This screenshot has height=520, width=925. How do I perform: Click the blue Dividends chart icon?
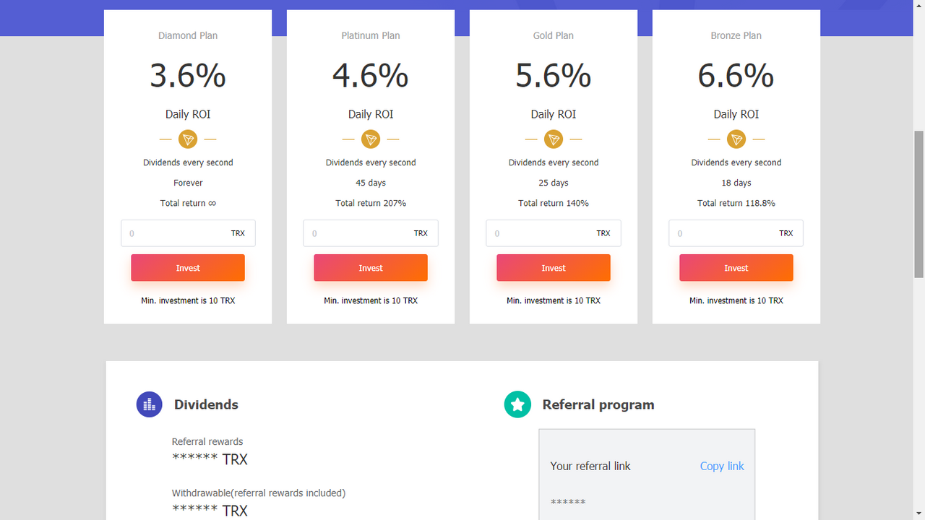tap(150, 404)
